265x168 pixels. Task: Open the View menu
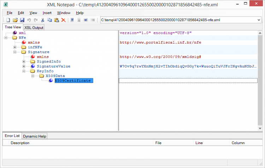click(33, 13)
